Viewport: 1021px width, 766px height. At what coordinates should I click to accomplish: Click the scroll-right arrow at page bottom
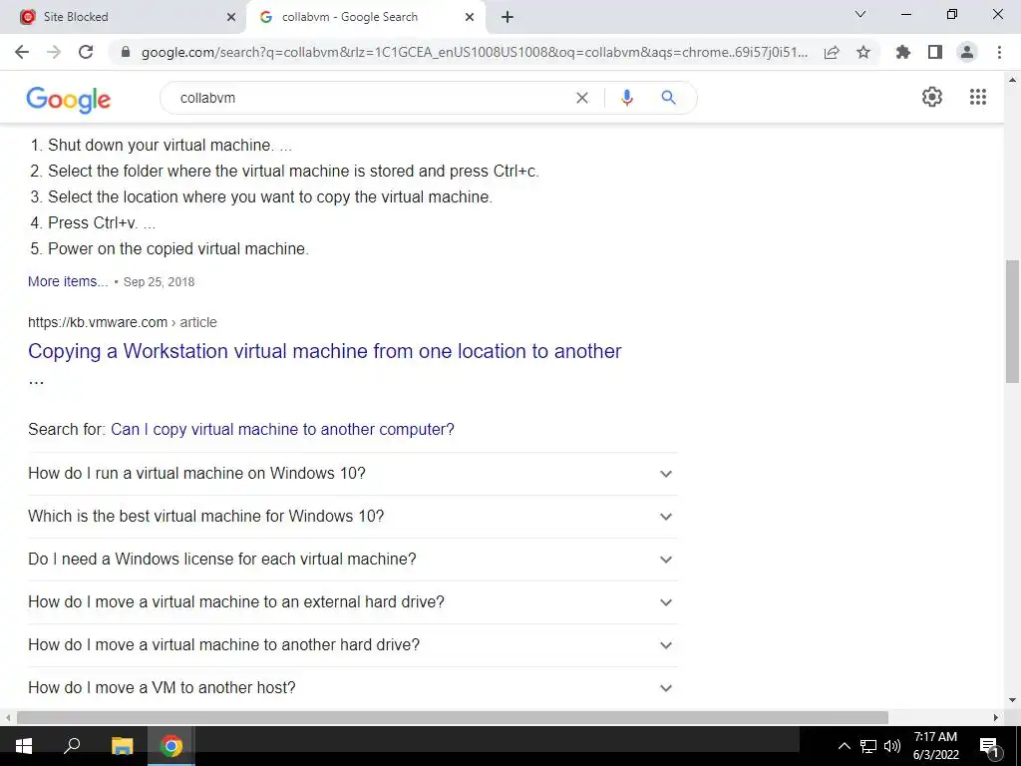pos(996,718)
